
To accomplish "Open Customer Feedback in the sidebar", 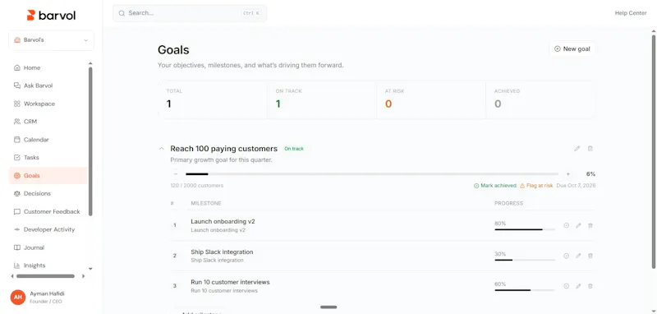I will (48, 212).
